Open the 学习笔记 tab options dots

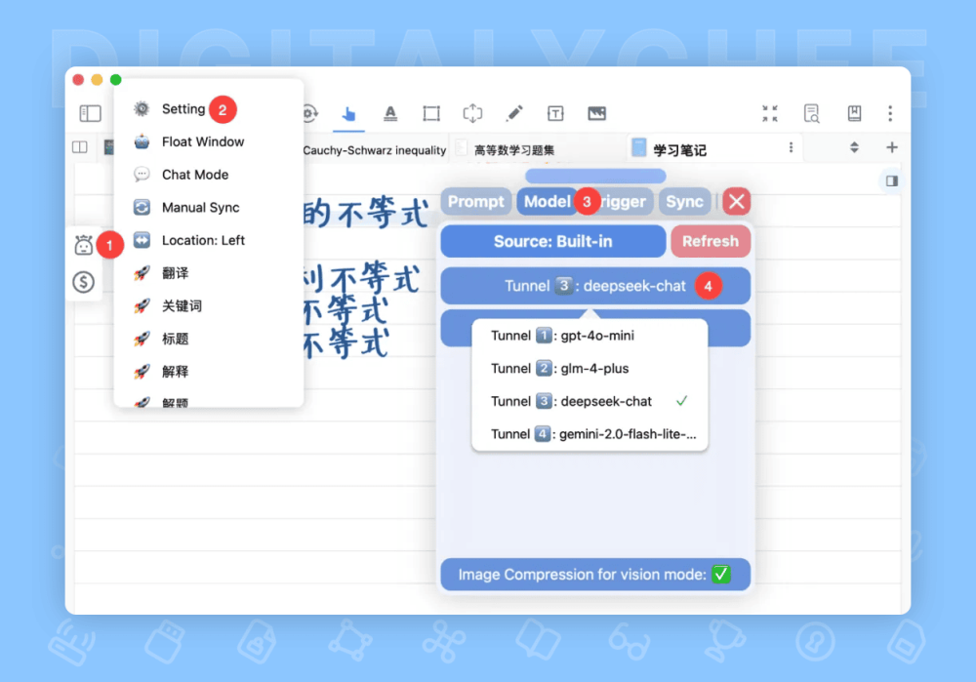click(x=792, y=147)
